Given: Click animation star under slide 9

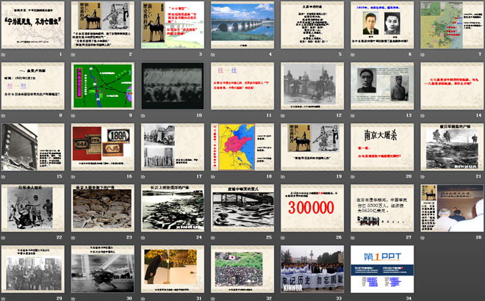Looking at the screenshot, I should pyautogui.click(x=73, y=115).
